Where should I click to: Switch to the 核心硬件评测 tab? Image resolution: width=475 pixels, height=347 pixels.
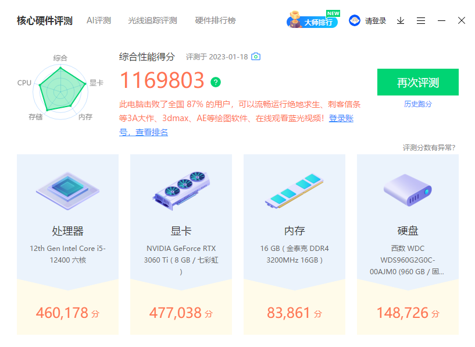(45, 20)
